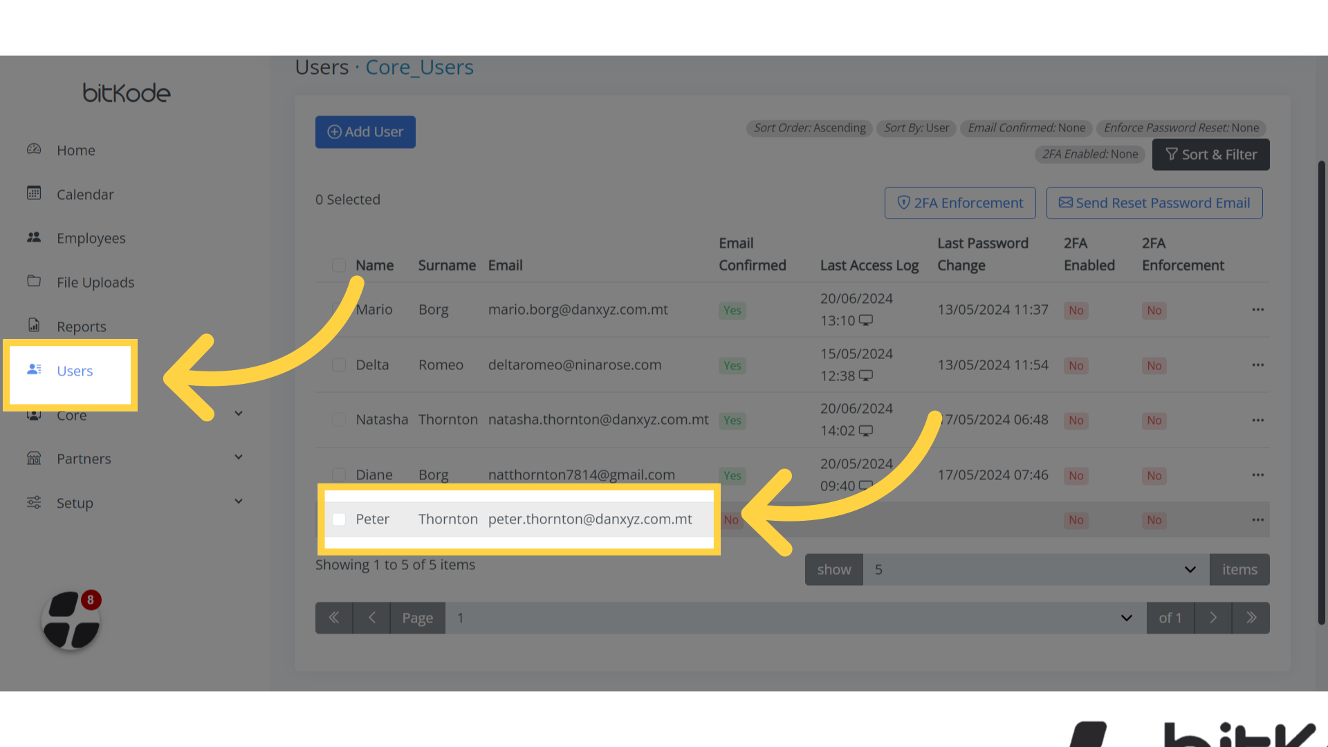The image size is (1328, 747).
Task: Click the Home icon in the sidebar
Action: tap(34, 149)
